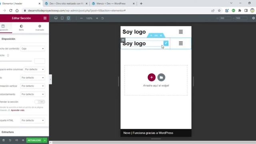Share this page from address bar
The image size is (256, 144).
[x=213, y=10]
